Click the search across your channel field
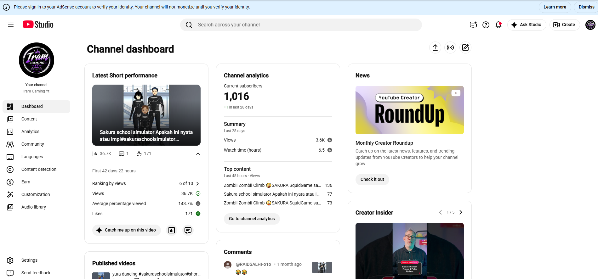 point(301,25)
